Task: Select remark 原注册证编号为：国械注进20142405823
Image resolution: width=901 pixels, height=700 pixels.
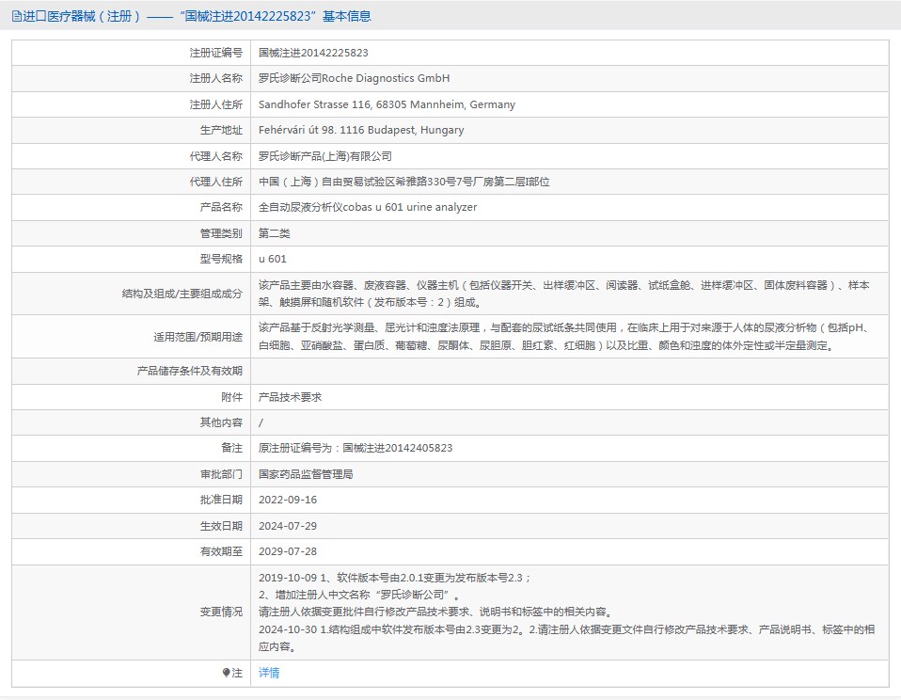Action: tap(356, 448)
